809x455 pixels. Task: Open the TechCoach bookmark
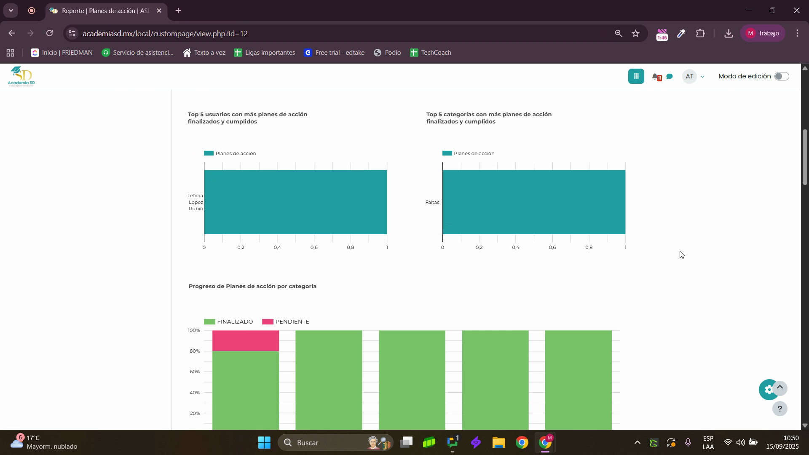pos(430,53)
